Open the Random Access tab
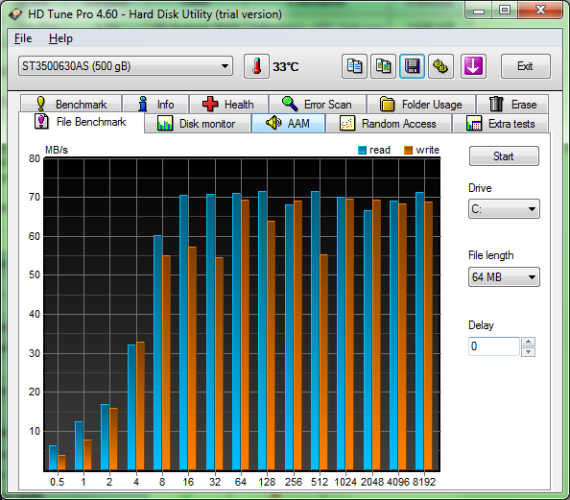 click(x=389, y=124)
